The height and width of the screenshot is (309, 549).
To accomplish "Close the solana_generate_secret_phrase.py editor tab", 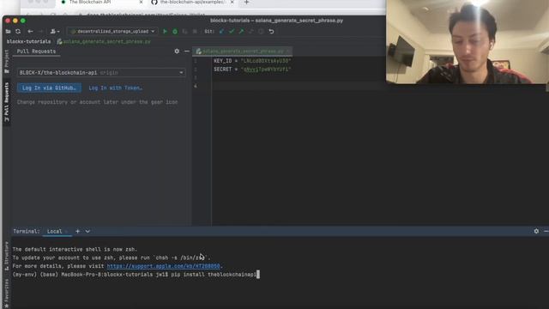I will point(288,51).
